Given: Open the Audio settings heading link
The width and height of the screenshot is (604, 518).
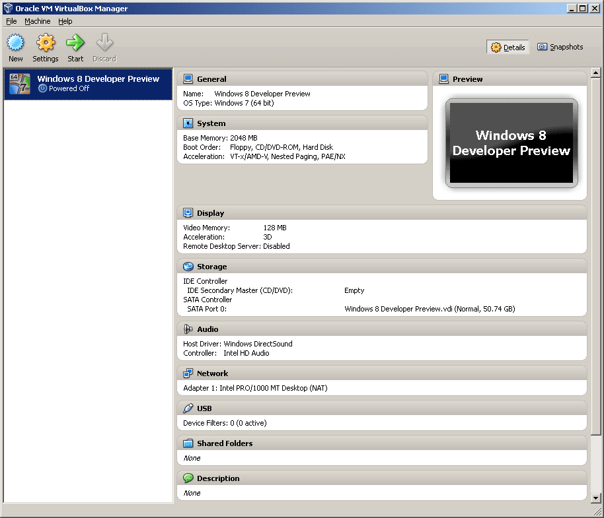Looking at the screenshot, I should point(208,329).
